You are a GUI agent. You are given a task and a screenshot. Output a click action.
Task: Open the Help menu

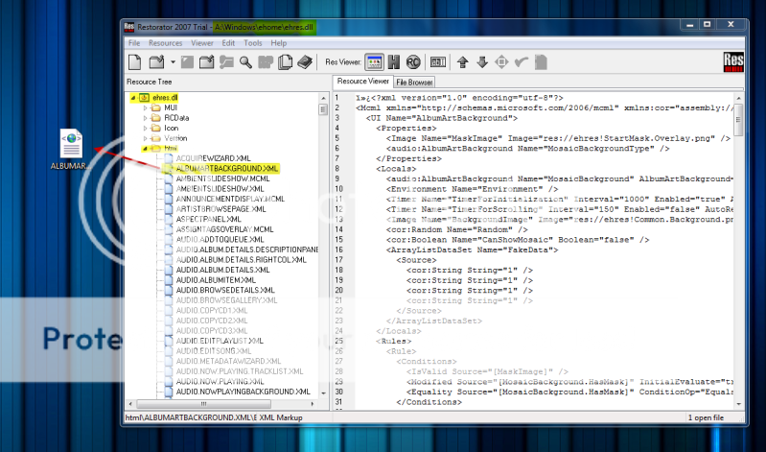[x=279, y=43]
